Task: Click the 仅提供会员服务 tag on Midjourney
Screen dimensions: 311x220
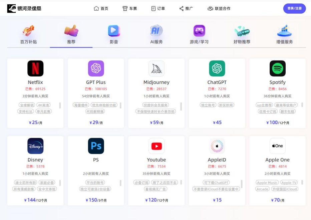Action: tap(155, 105)
